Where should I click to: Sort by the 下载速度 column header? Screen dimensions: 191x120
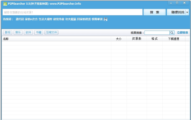coord(174,39)
